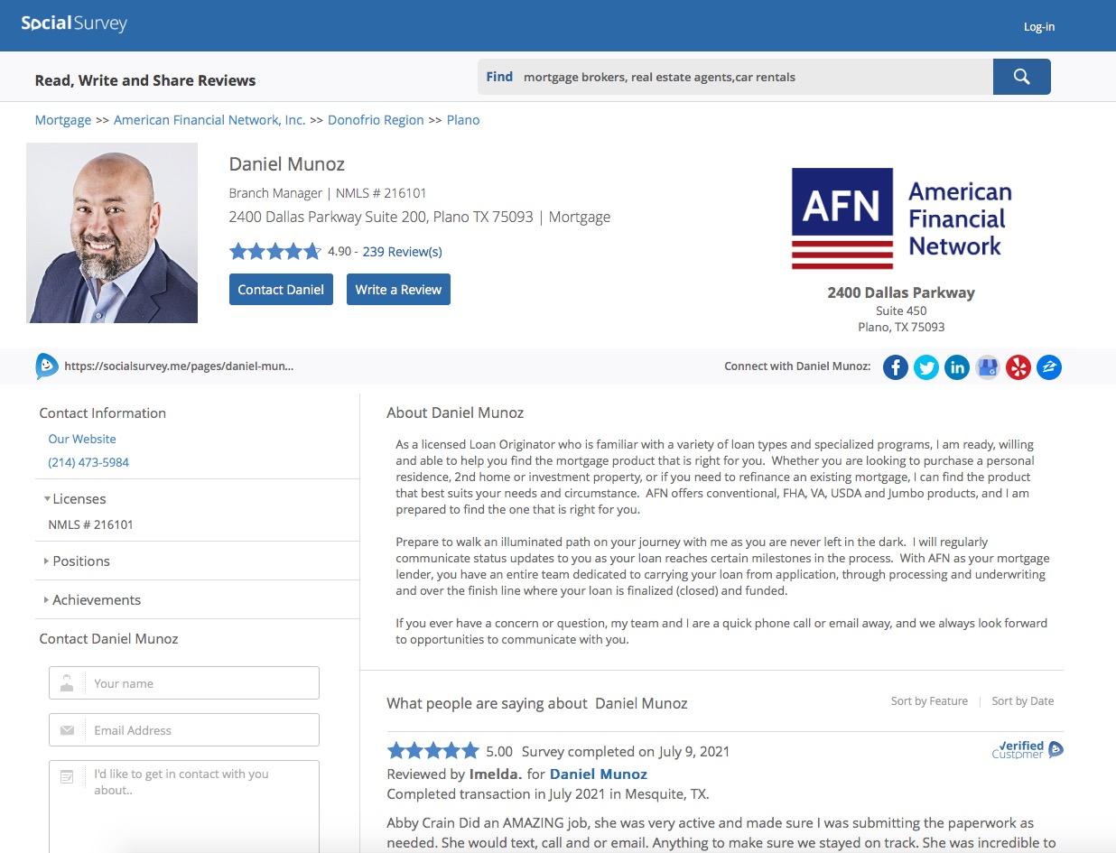Focus the contact message text area
The image size is (1116, 853).
(184, 807)
